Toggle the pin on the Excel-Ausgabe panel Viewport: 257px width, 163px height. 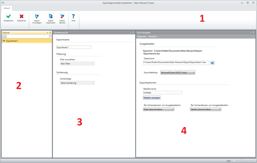[253, 33]
